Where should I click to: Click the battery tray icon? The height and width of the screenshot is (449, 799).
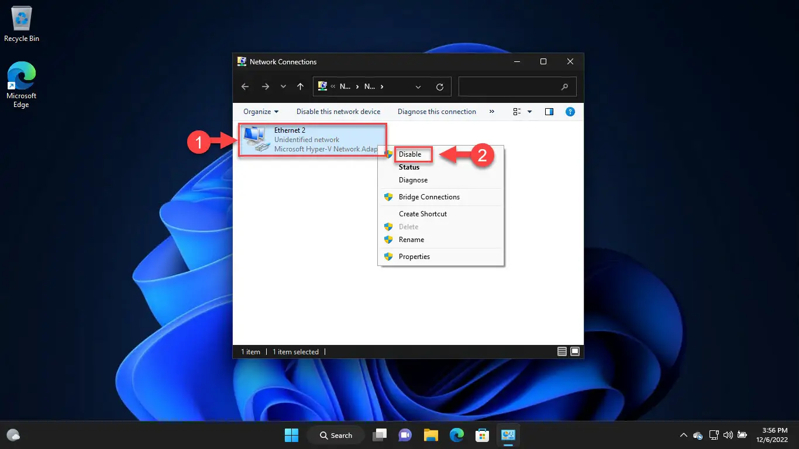tap(742, 435)
